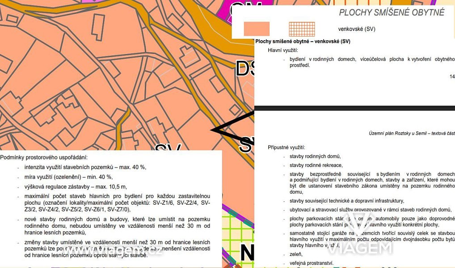Click the header 'Územní plán Roztoky u Semil – textová část'
Screen dimensions: 455x268
point(412,134)
